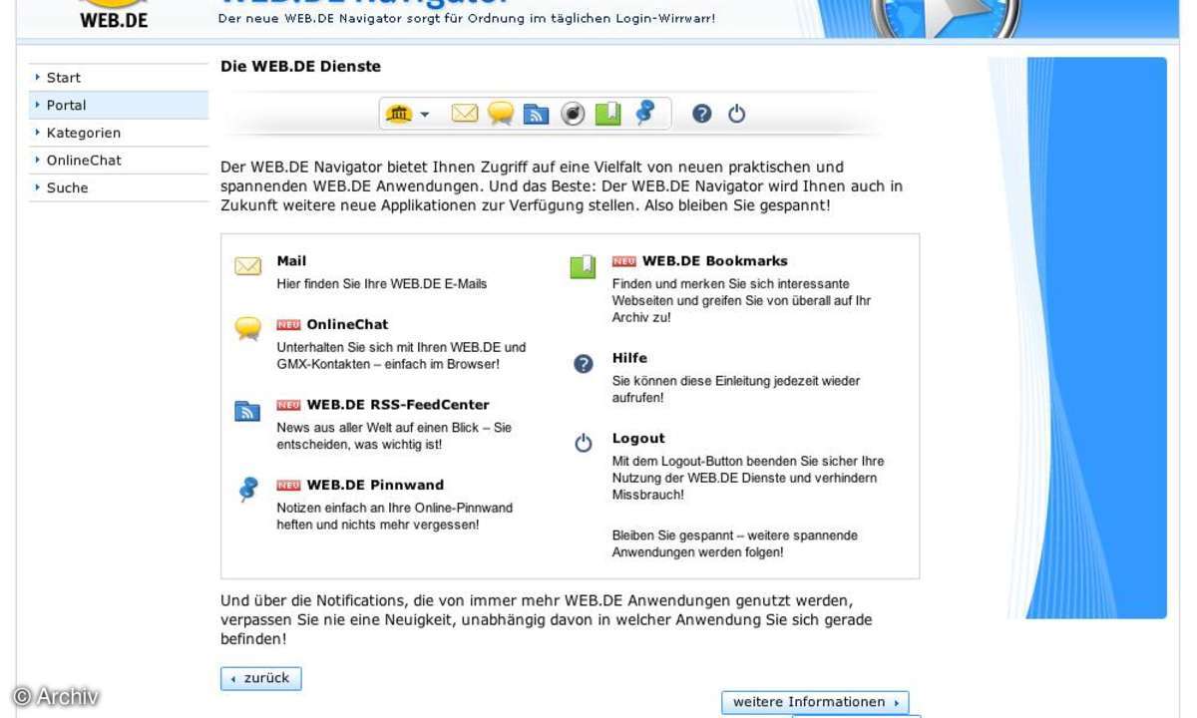Open the green bookmarks icon in toolbar
Screen dimensions: 1197x718
tap(607, 114)
